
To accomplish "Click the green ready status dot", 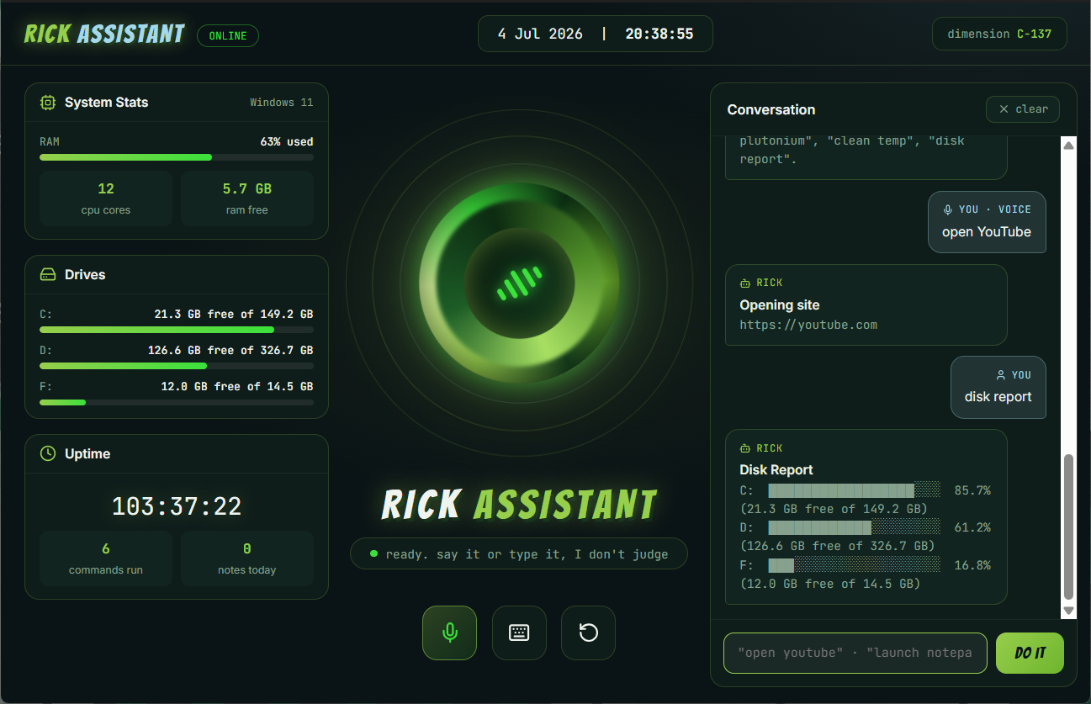I will click(x=373, y=553).
